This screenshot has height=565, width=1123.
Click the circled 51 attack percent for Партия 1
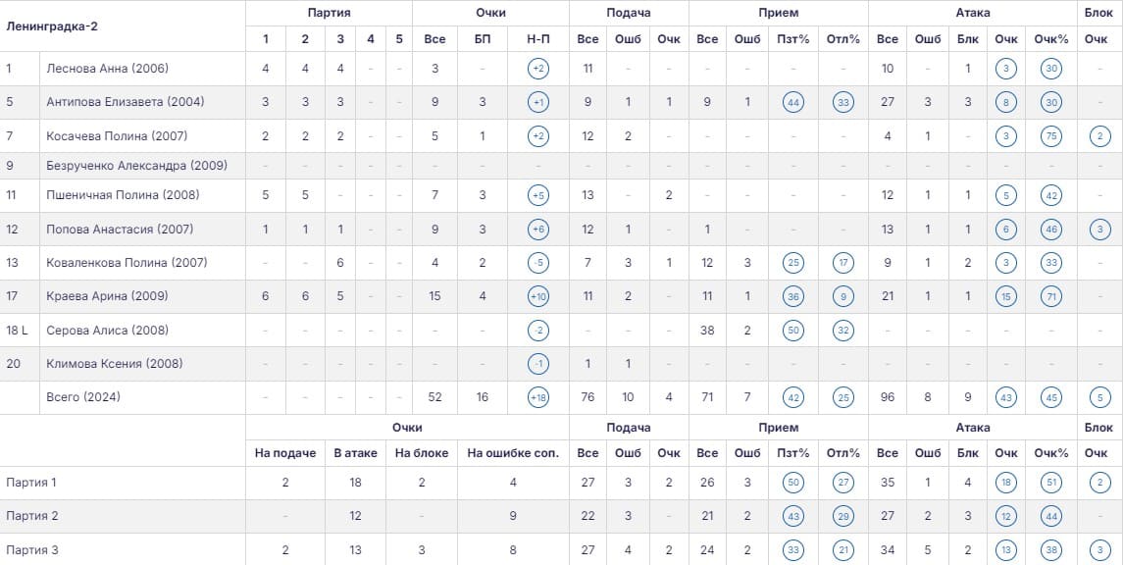pyautogui.click(x=1050, y=483)
